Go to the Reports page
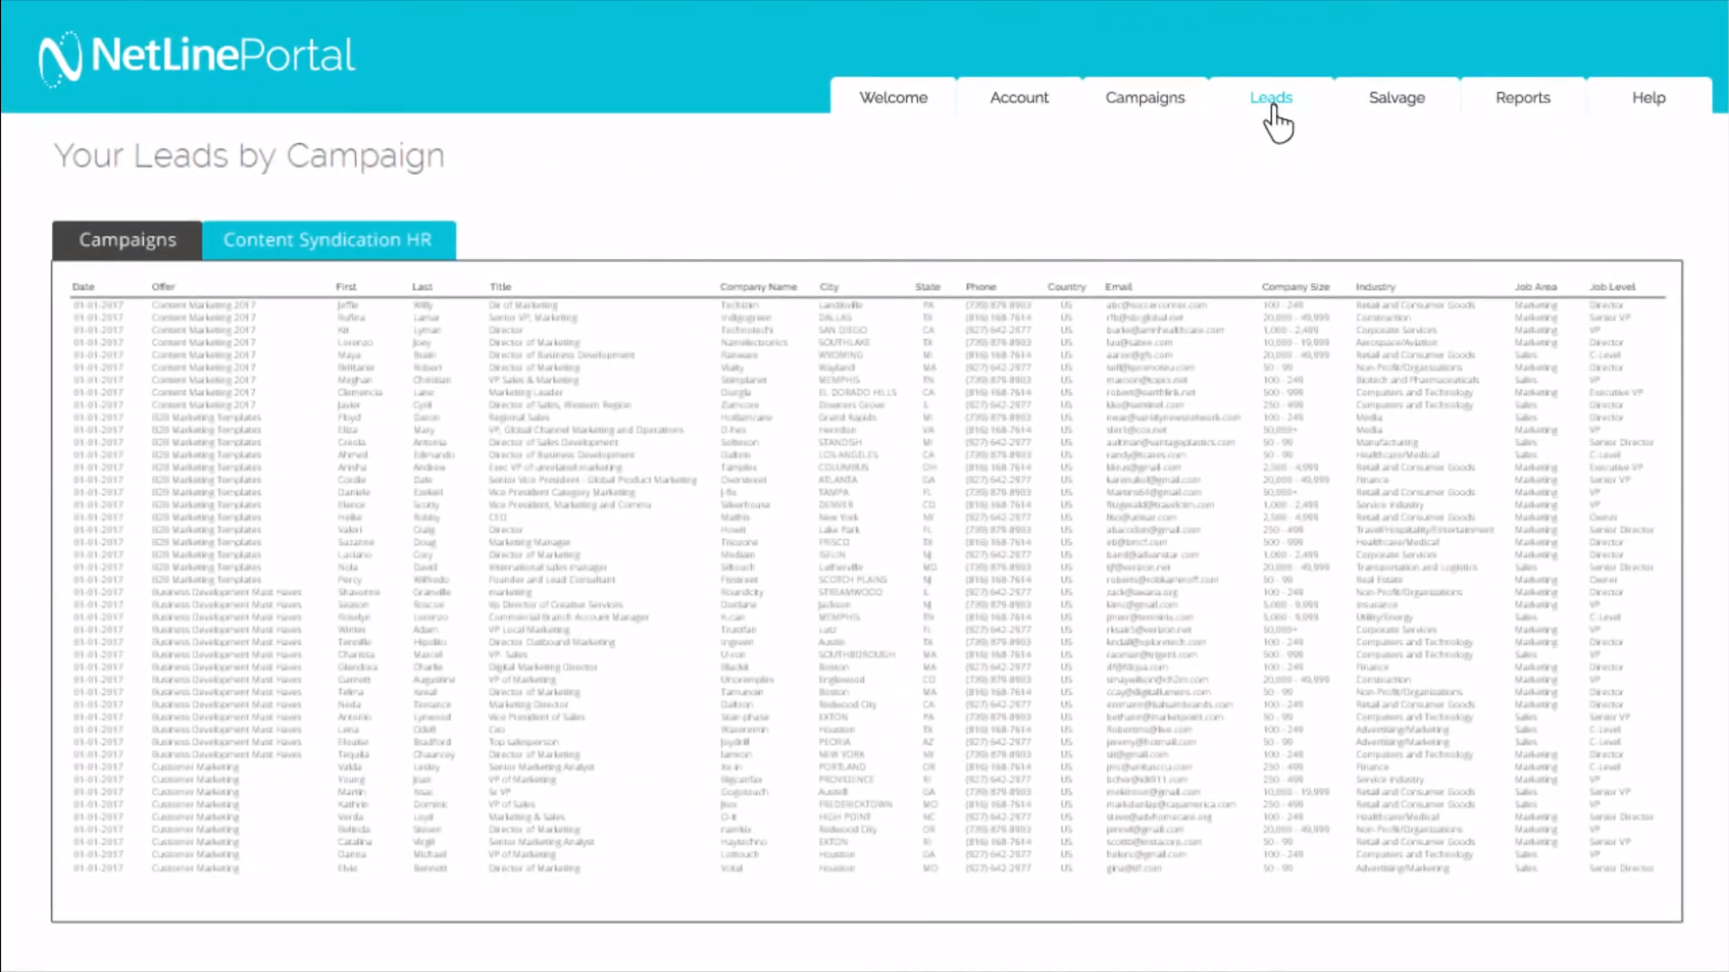This screenshot has width=1729, height=972. coord(1522,97)
